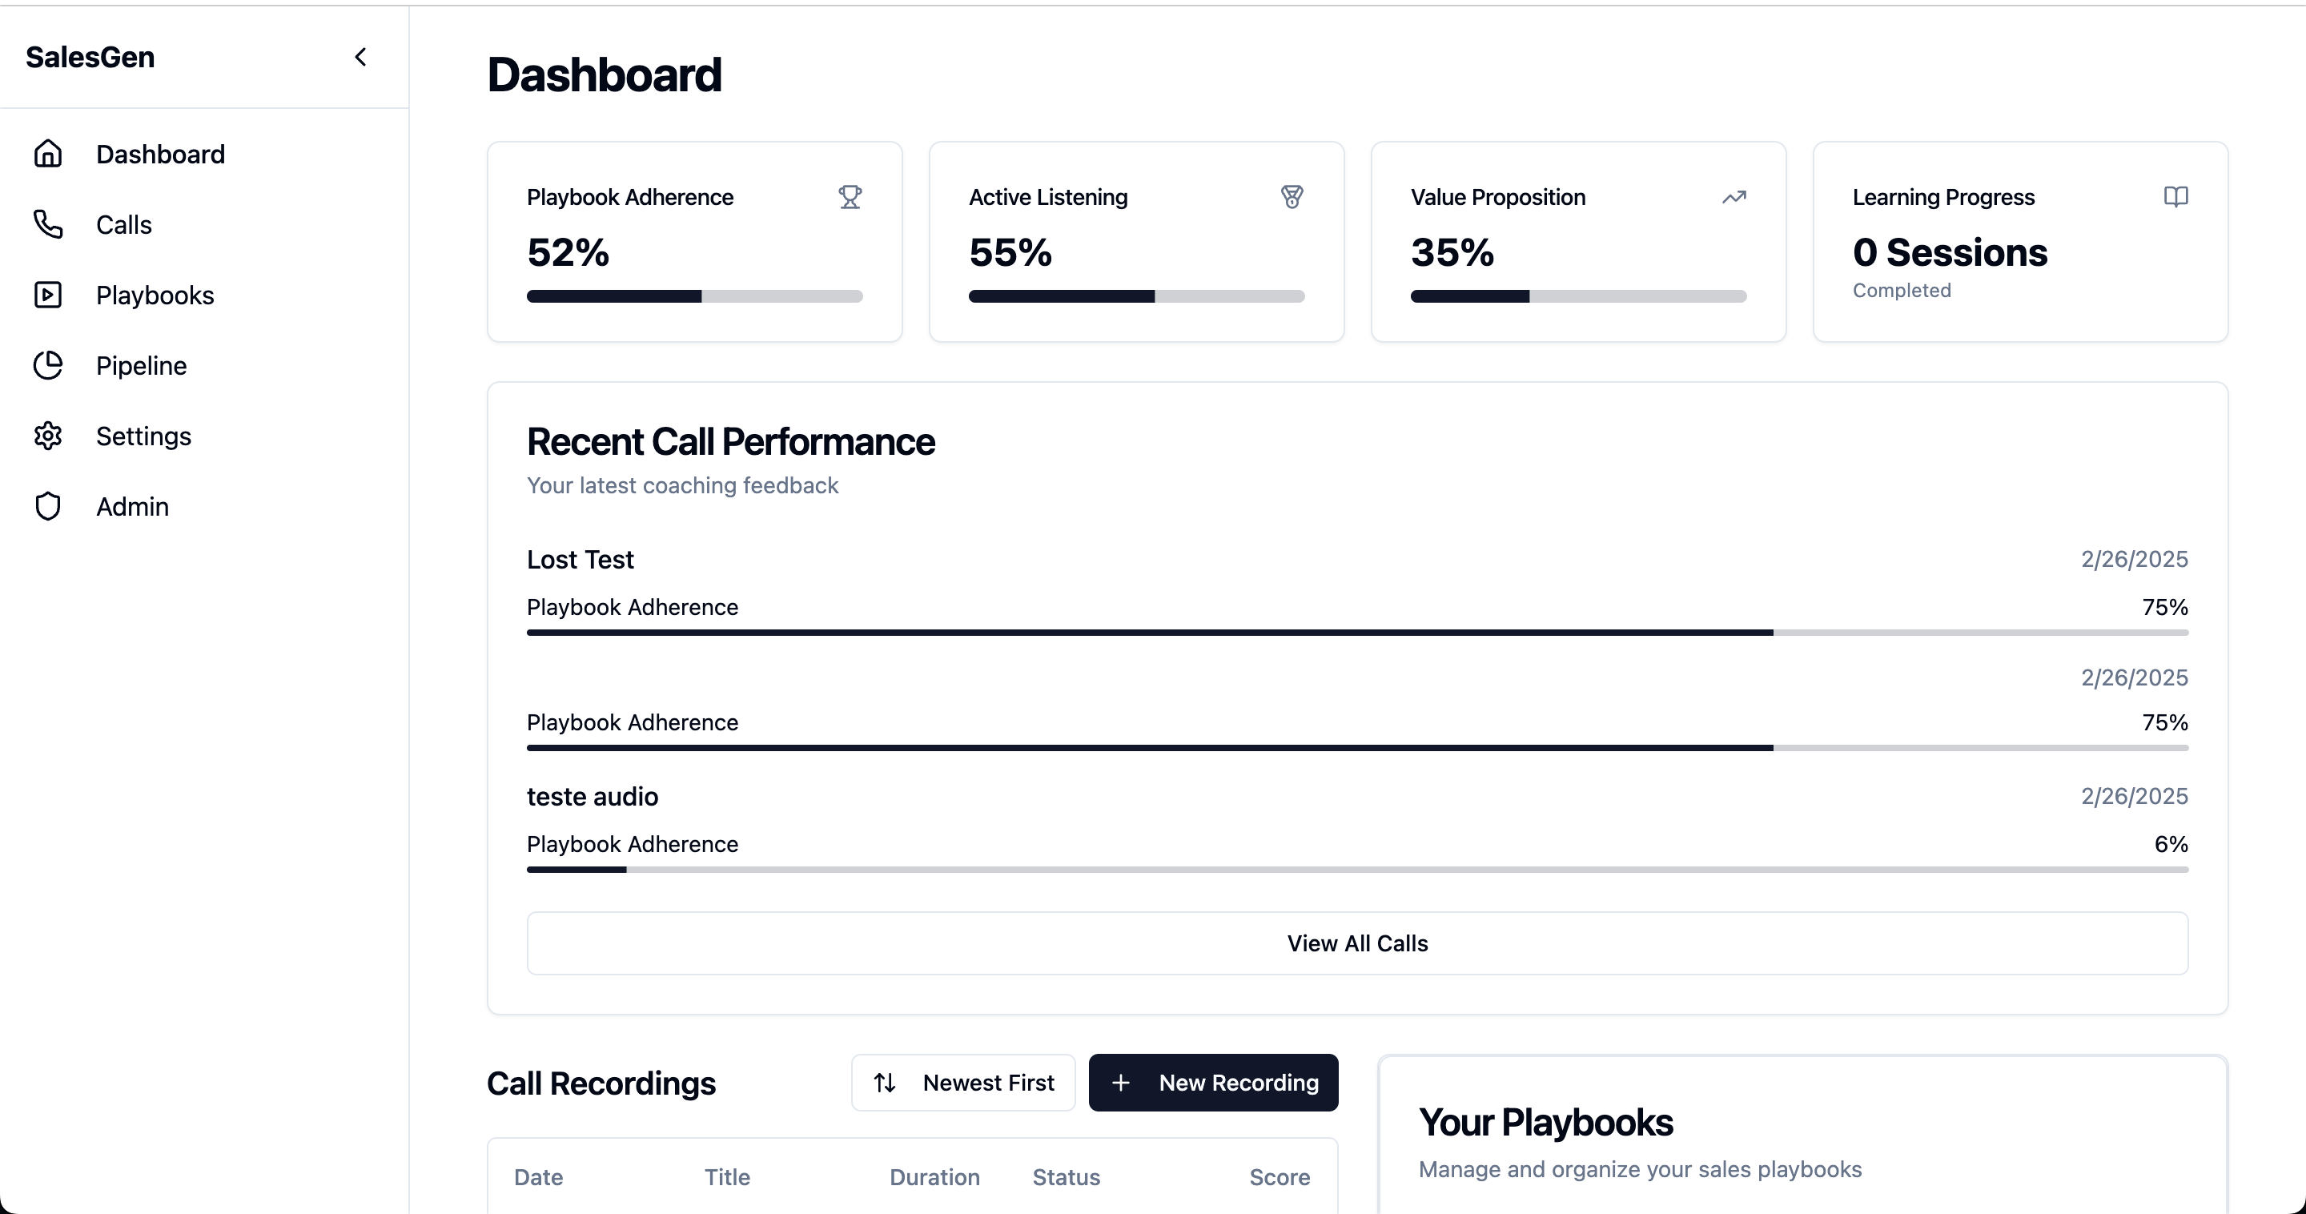
Task: Click the trending arrow icon on Value Proposition
Action: (x=1734, y=197)
